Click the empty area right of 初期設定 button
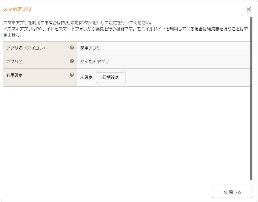 [188, 78]
